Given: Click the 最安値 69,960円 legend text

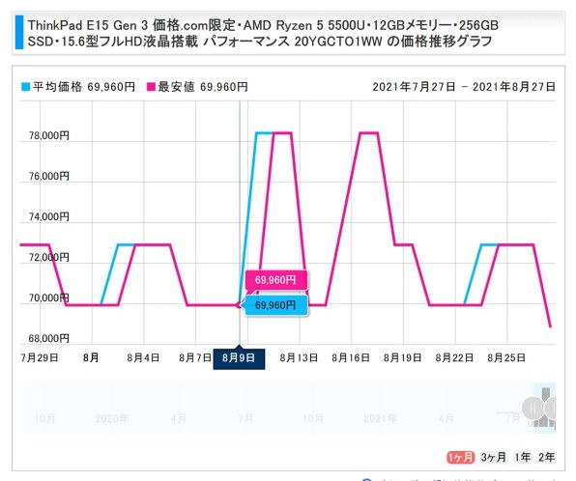Looking at the screenshot, I should click(202, 87).
